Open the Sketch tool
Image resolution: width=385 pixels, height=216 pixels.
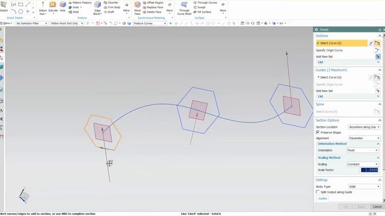pyautogui.click(x=4, y=7)
